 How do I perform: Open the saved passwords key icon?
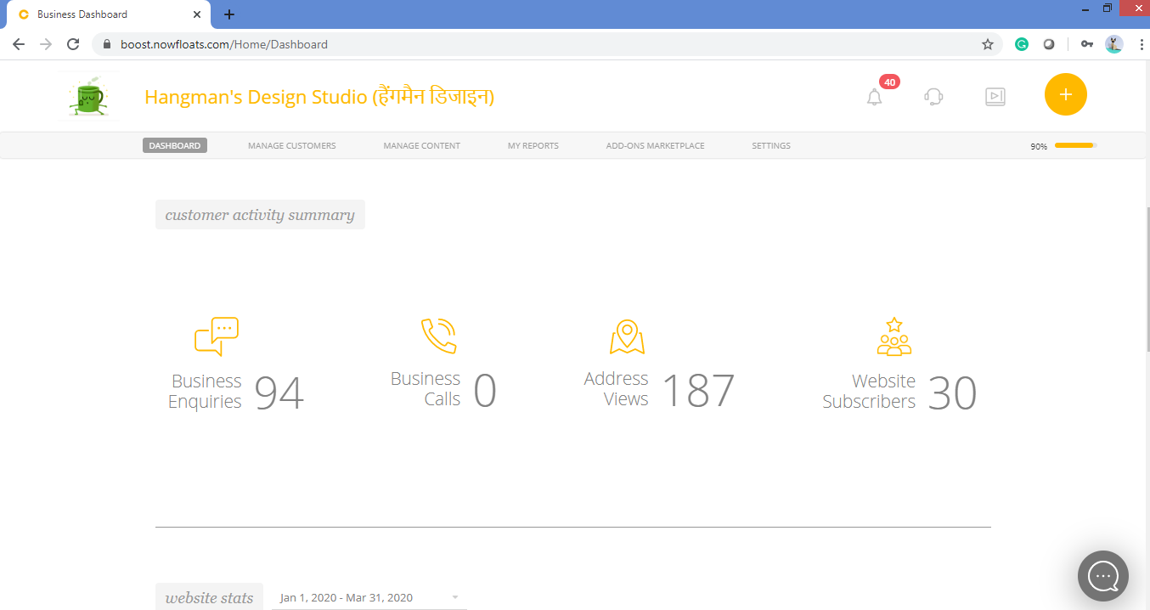click(x=1086, y=44)
